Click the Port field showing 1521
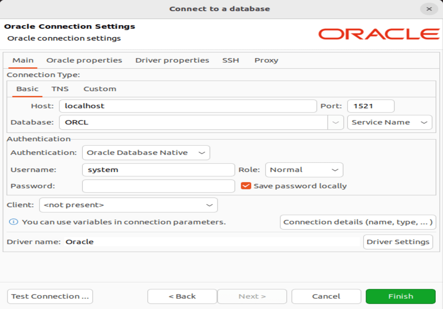The height and width of the screenshot is (309, 443). click(371, 106)
